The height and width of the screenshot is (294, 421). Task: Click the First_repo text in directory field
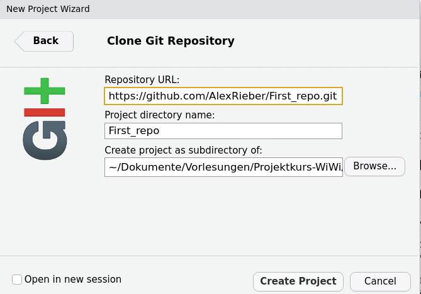coord(134,131)
